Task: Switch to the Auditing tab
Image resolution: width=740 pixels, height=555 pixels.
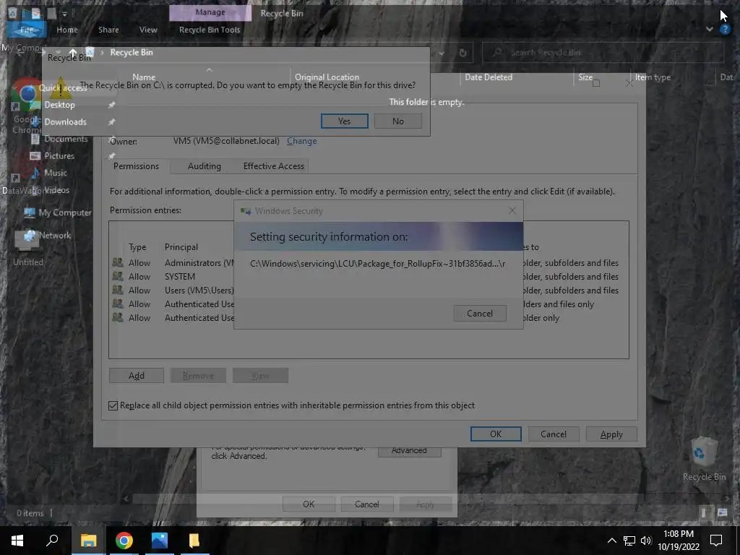Action: point(205,166)
